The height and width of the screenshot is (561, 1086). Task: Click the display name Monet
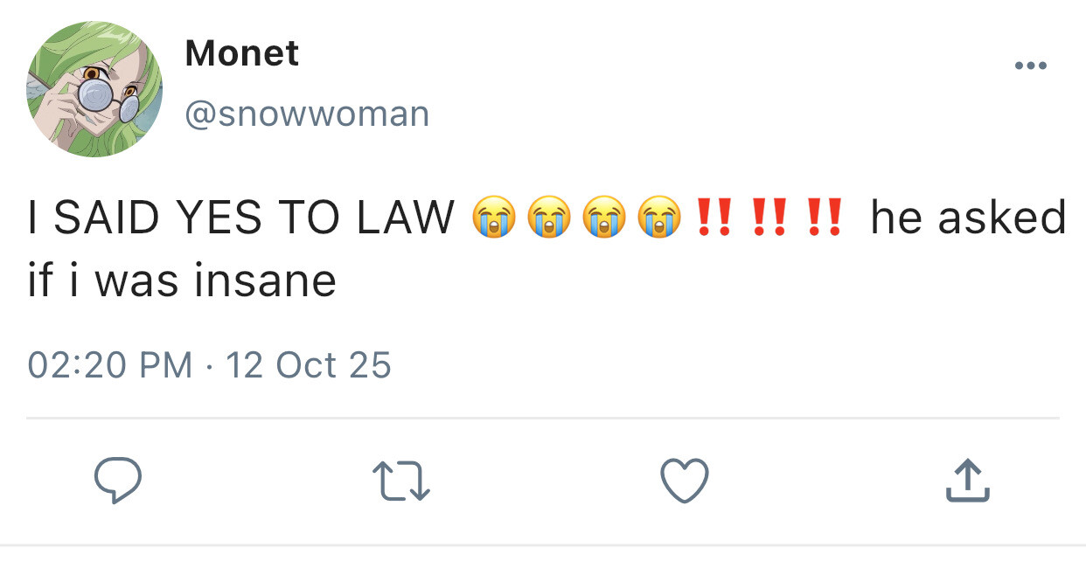coord(242,54)
